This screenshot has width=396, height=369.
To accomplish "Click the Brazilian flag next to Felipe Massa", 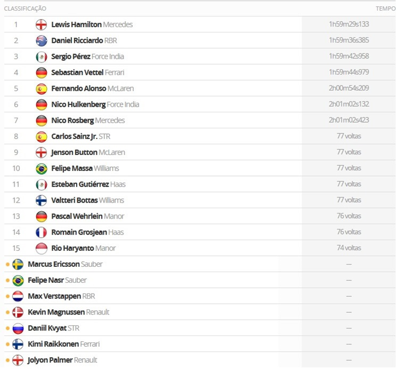I will click(x=41, y=169).
